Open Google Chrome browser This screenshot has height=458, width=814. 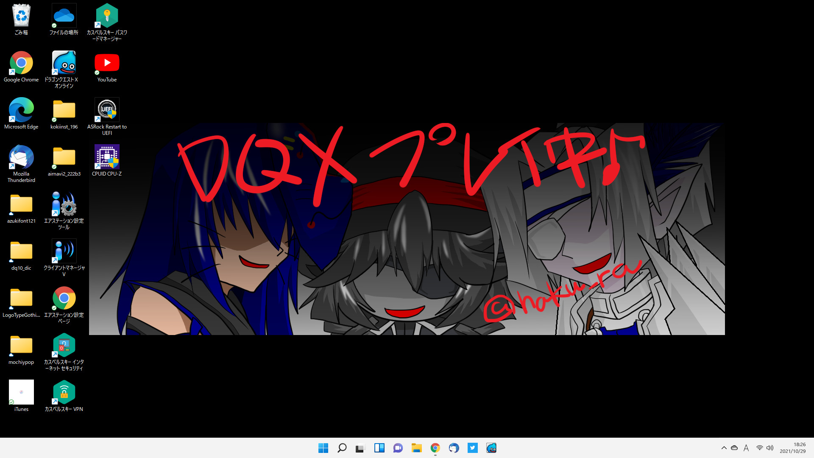[21, 63]
